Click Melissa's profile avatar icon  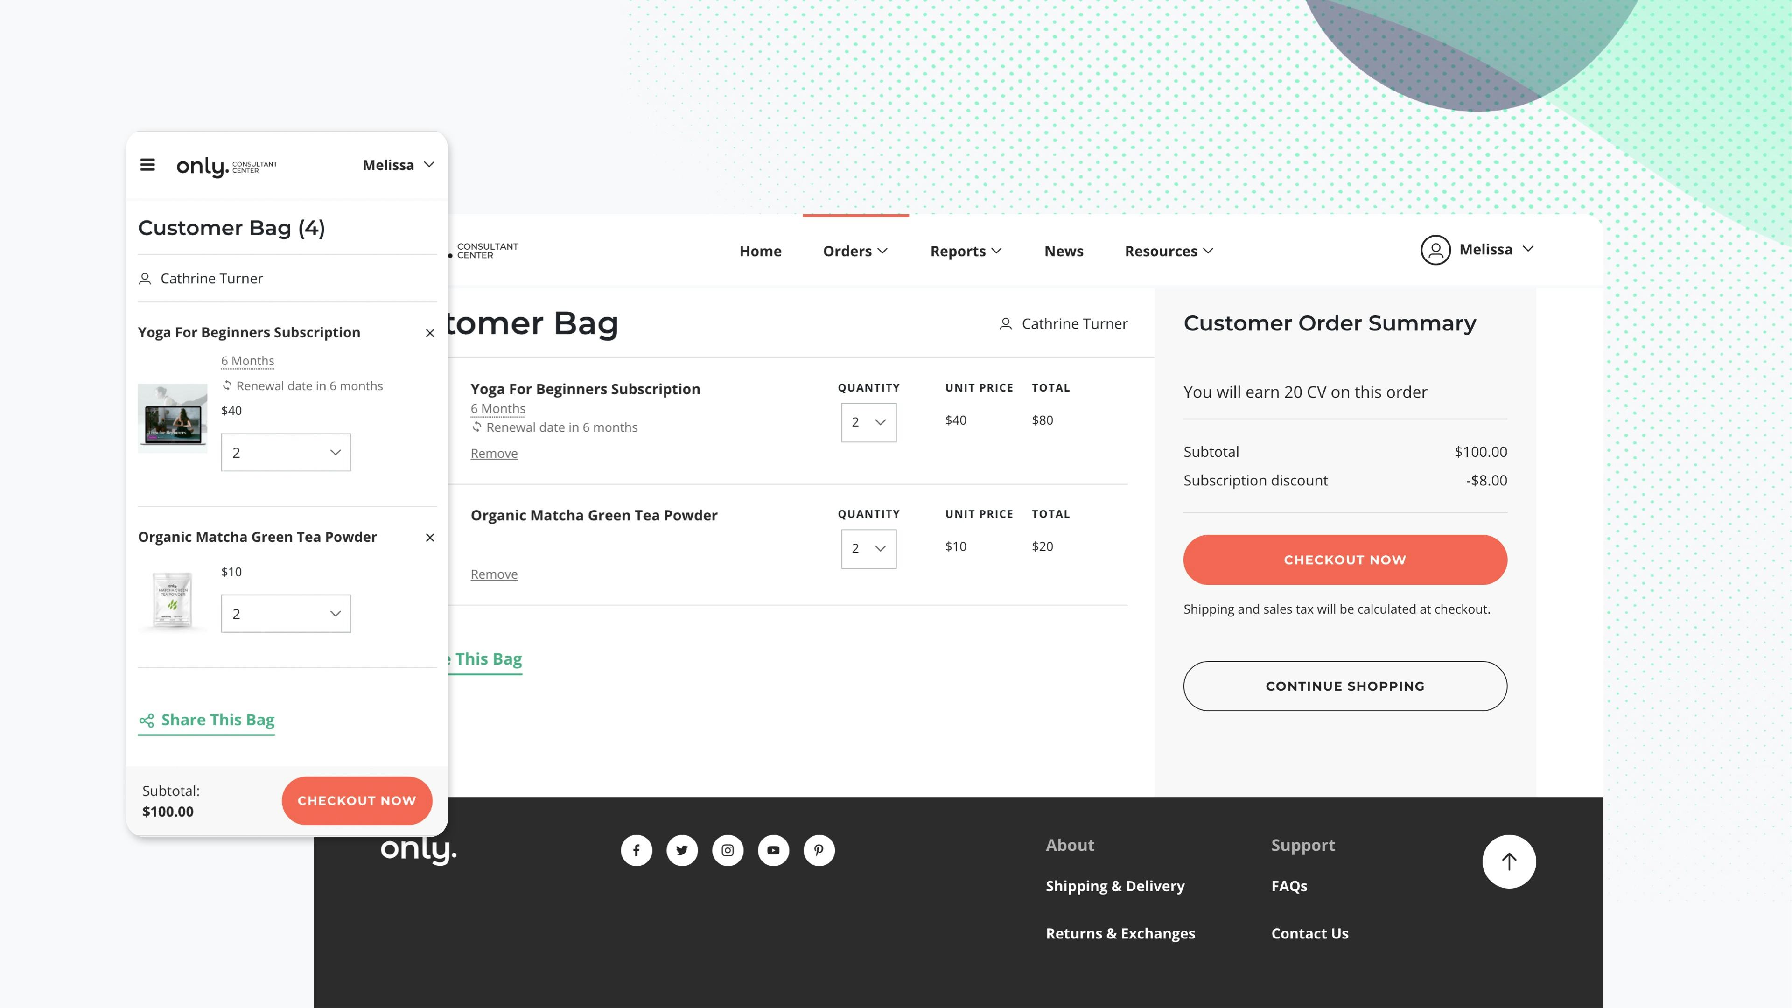coord(1435,250)
